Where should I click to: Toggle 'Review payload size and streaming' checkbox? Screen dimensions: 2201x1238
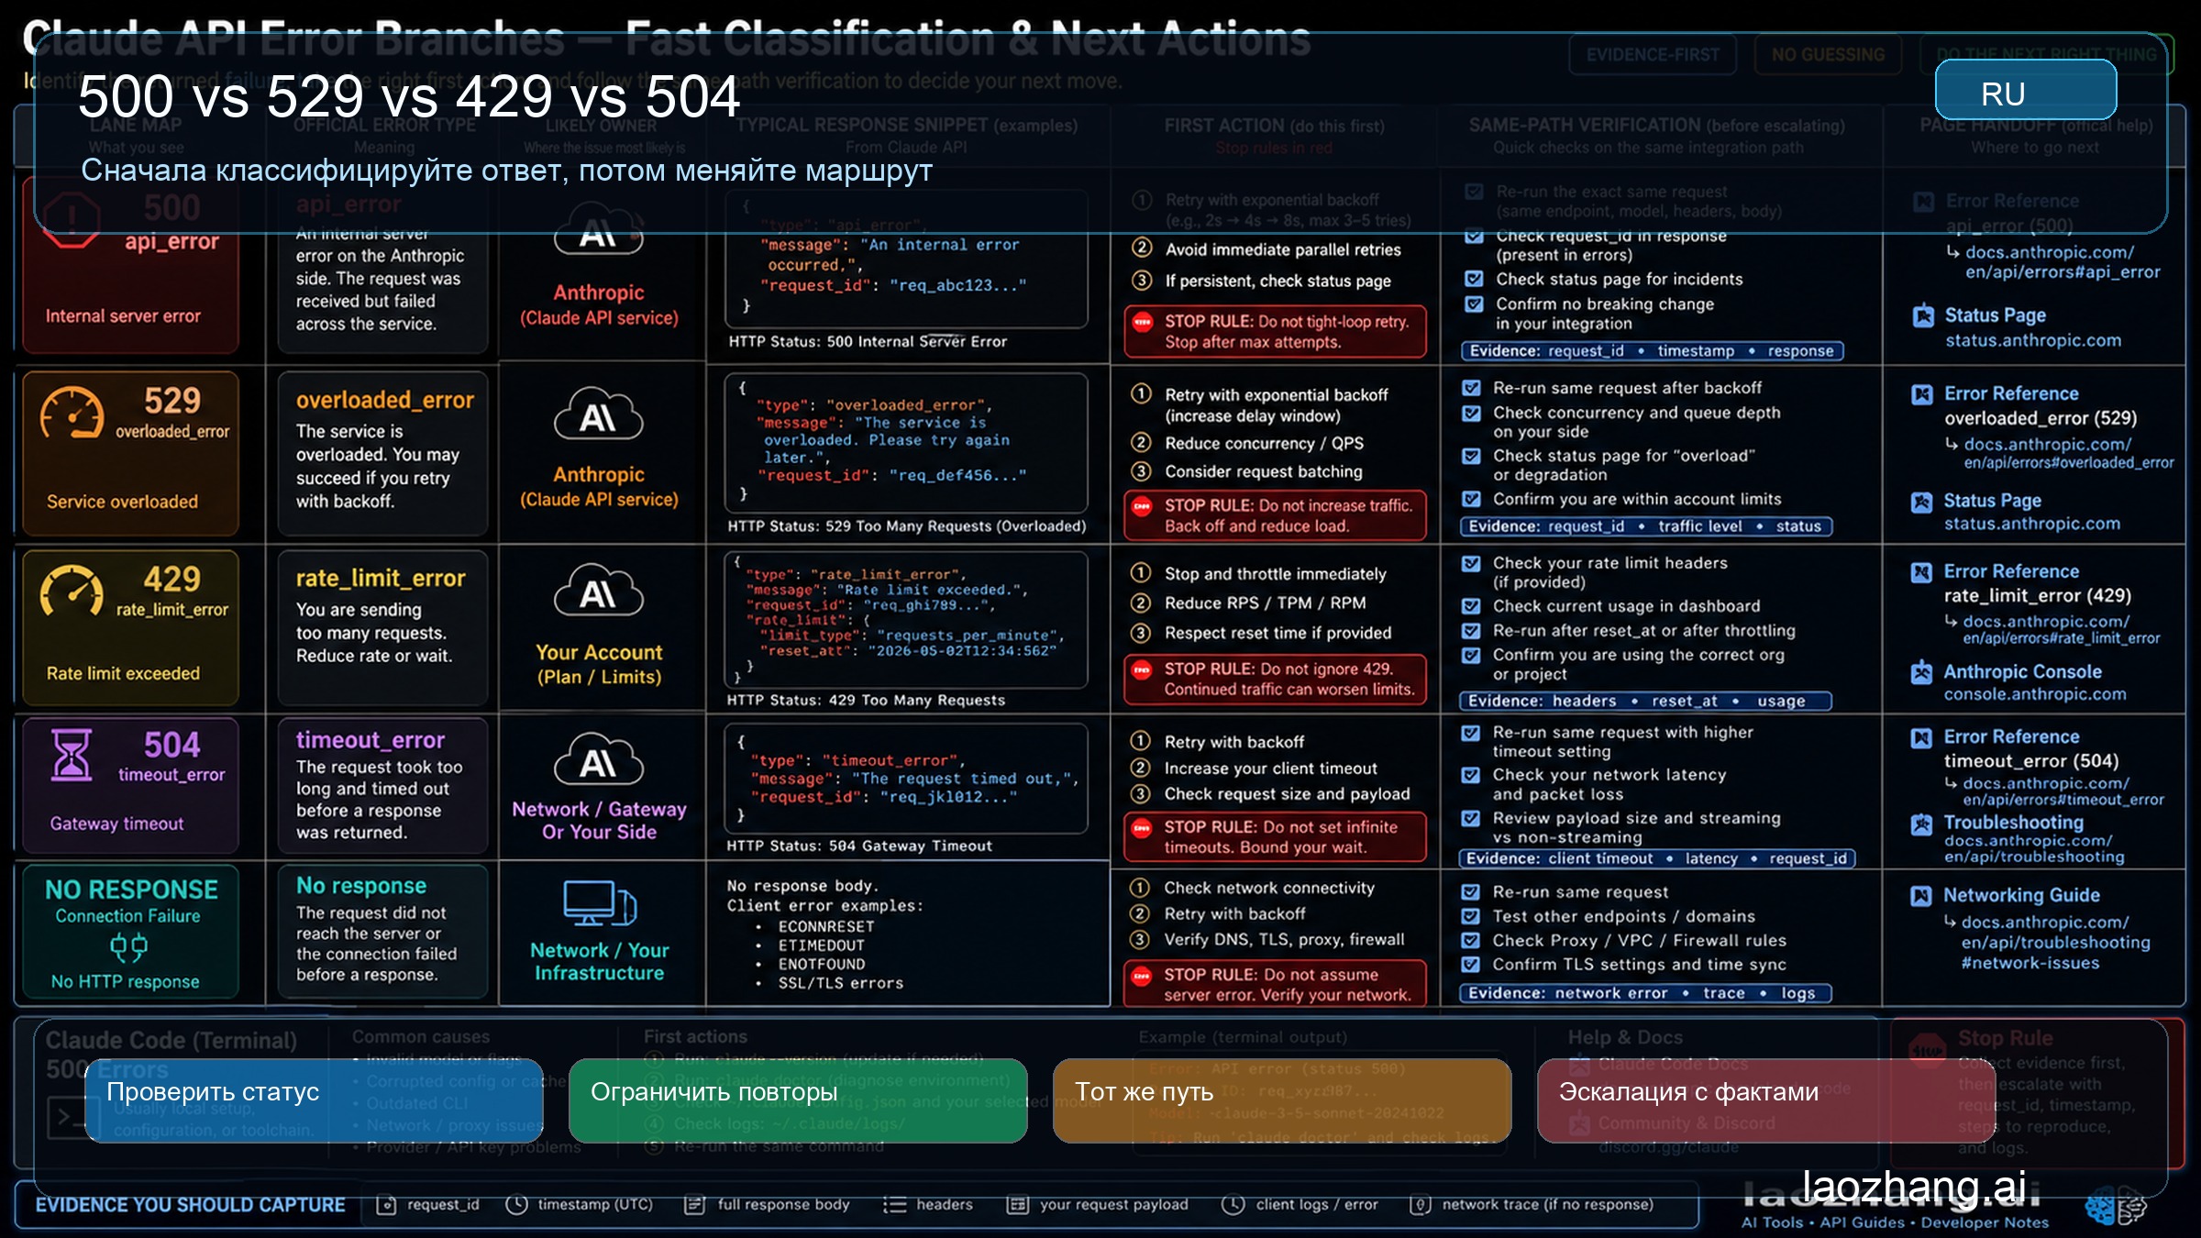tap(1471, 818)
